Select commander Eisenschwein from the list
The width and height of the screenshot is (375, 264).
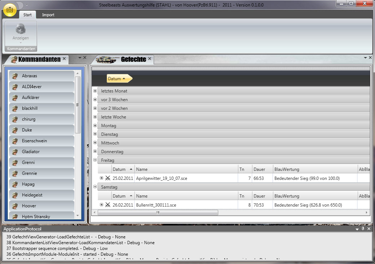pos(34,141)
